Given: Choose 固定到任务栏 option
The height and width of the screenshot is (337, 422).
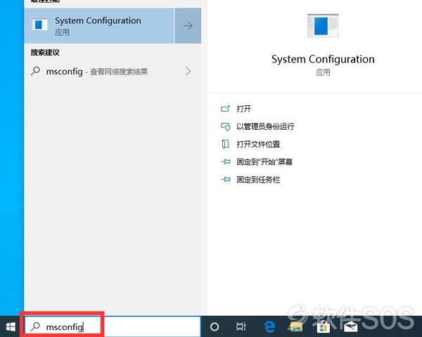Looking at the screenshot, I should pyautogui.click(x=258, y=180).
